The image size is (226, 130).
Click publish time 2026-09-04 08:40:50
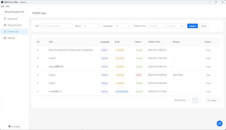[x=157, y=75]
